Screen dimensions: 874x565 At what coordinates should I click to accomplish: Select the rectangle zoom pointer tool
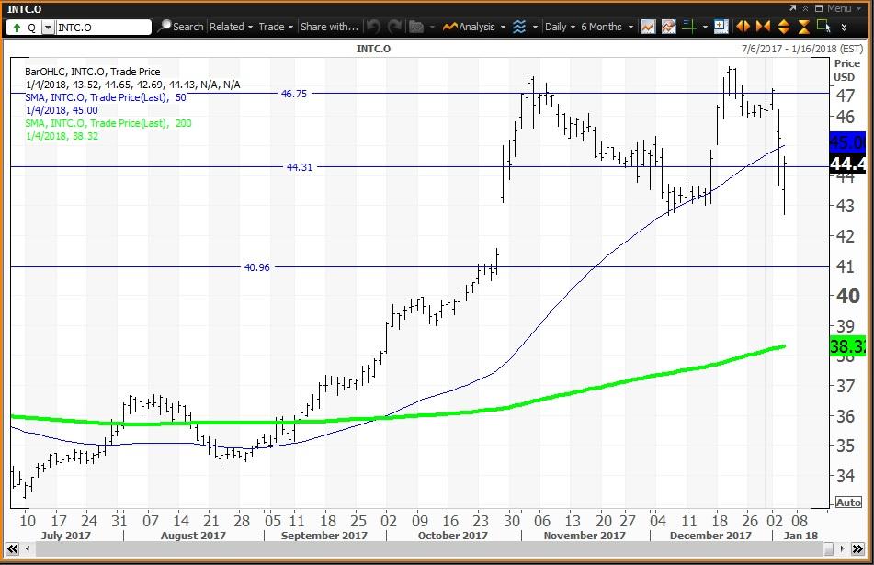(823, 27)
